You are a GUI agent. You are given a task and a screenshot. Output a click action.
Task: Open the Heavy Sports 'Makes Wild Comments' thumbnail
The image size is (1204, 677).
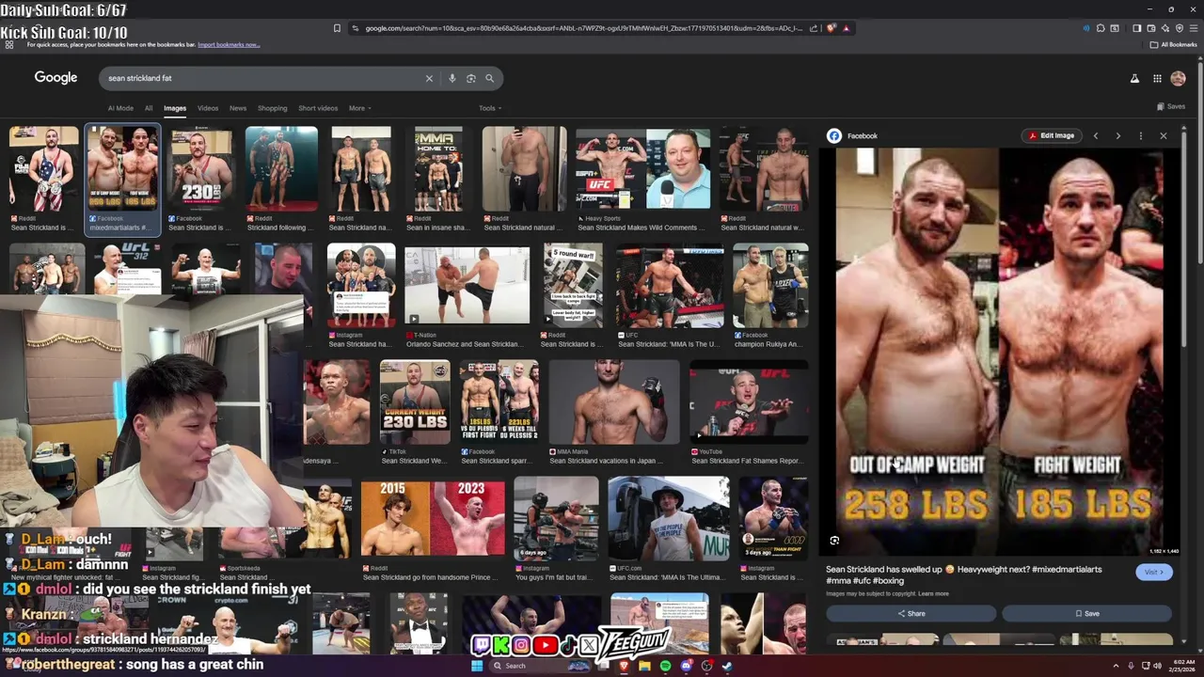pos(642,169)
